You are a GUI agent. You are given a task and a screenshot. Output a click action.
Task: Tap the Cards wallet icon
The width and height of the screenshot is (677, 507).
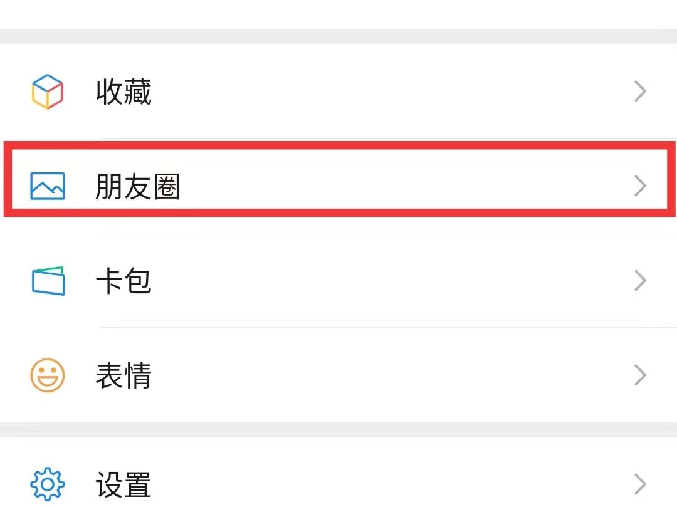pyautogui.click(x=48, y=281)
